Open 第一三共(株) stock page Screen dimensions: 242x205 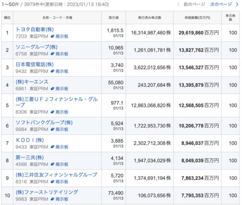click(x=29, y=157)
